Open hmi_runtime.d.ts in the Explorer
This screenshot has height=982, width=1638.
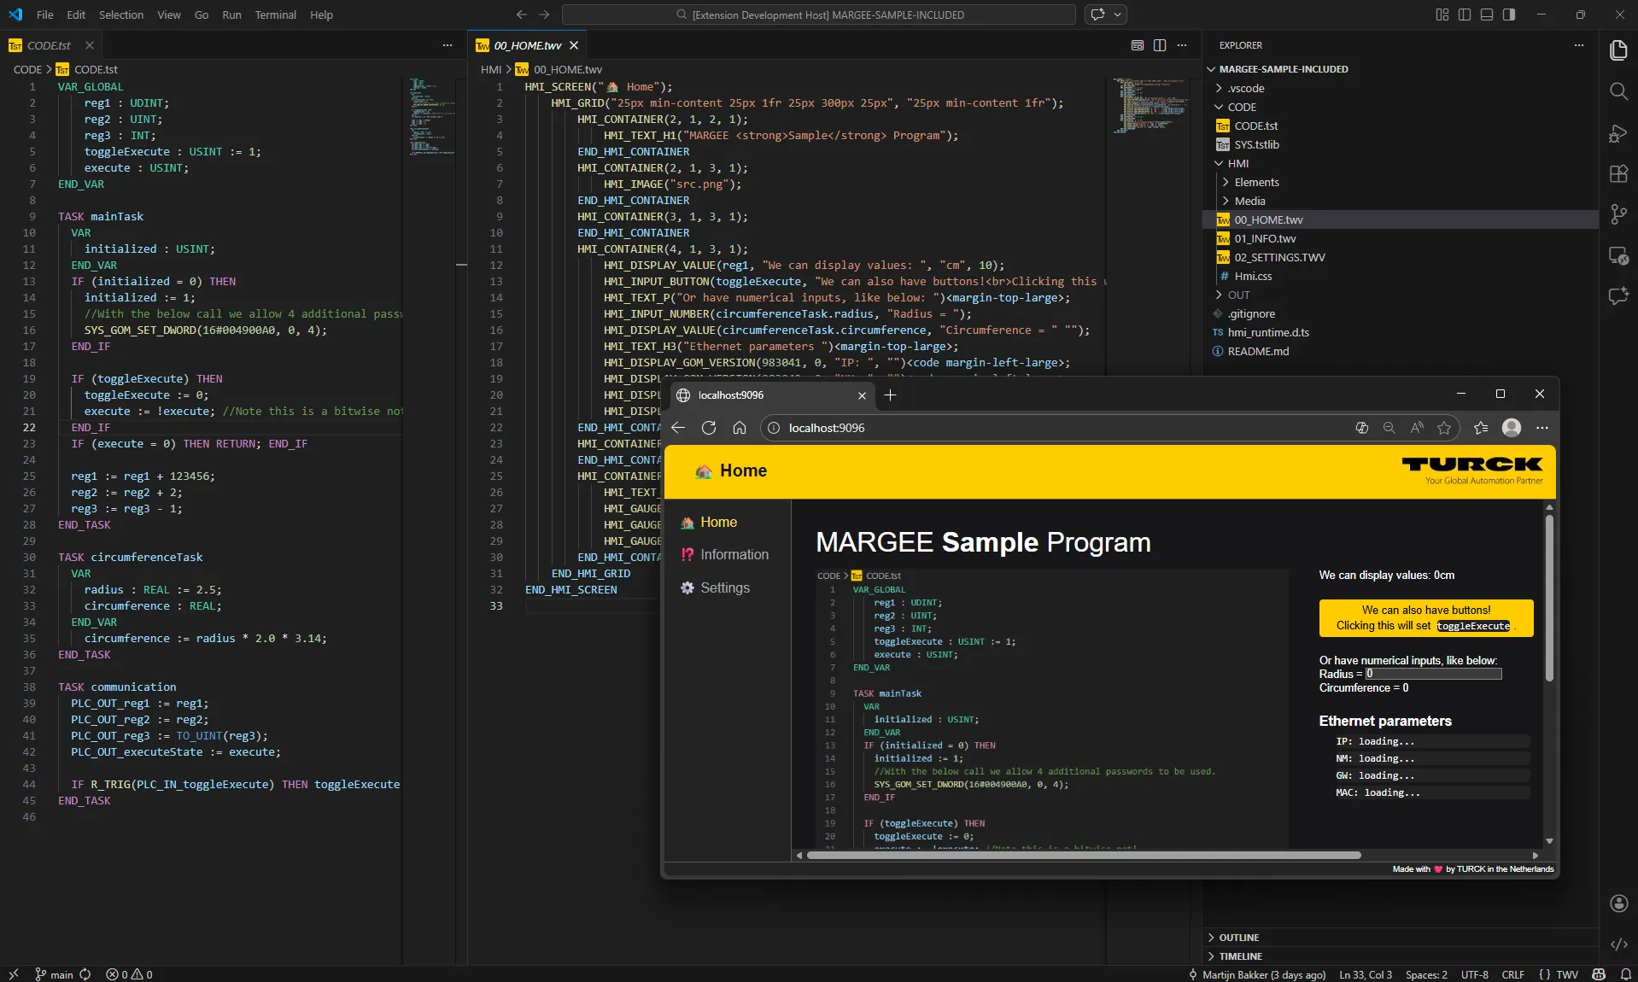(1268, 332)
